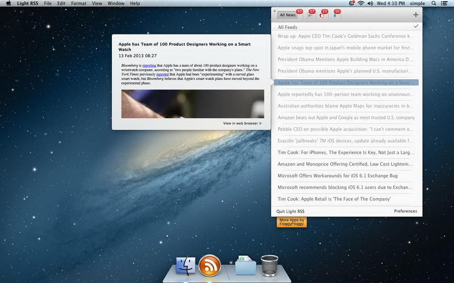Open Preferences in the feed panel
Viewport: 454px width, 283px height.
[x=405, y=211]
